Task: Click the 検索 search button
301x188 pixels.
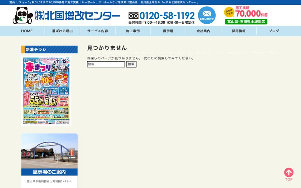Action: (131, 64)
